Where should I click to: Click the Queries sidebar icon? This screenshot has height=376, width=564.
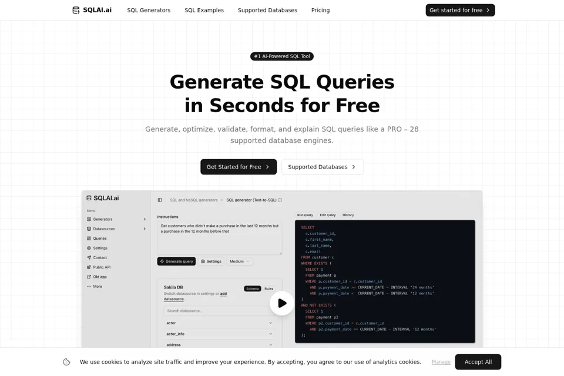pos(89,238)
